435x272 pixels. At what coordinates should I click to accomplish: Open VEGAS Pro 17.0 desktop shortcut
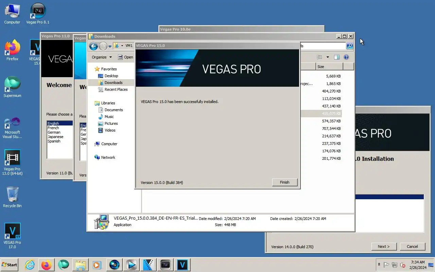12,236
